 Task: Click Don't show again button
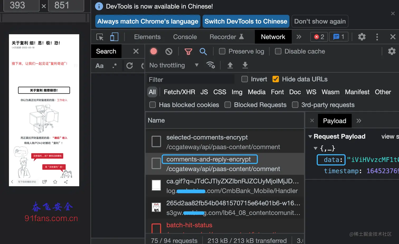coord(320,21)
